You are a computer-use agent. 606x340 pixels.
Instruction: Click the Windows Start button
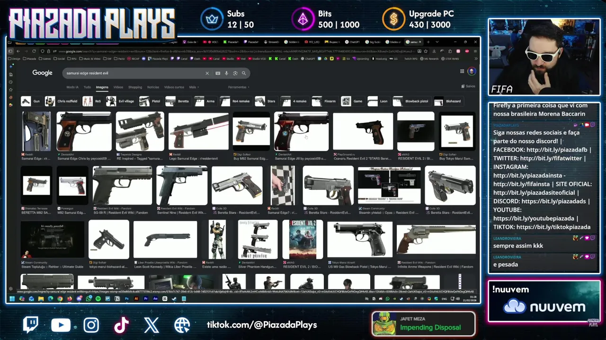tap(12, 299)
